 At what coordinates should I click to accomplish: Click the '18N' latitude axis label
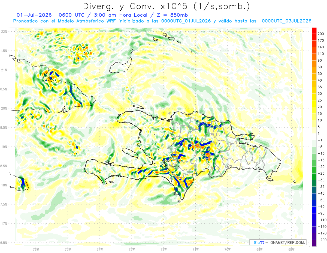pos(4,185)
